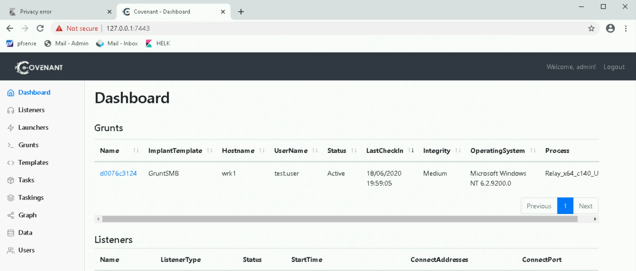Click the Microsoft Windows NT 6.2.9200.0 cell

pos(498,178)
